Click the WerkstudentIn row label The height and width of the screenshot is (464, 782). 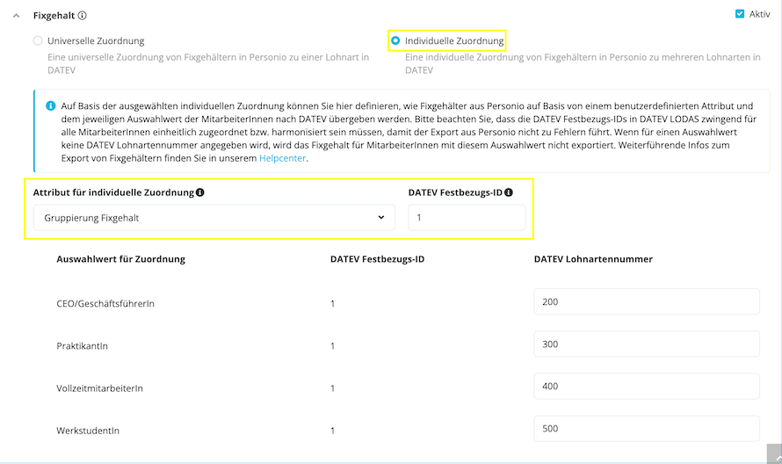pyautogui.click(x=88, y=431)
